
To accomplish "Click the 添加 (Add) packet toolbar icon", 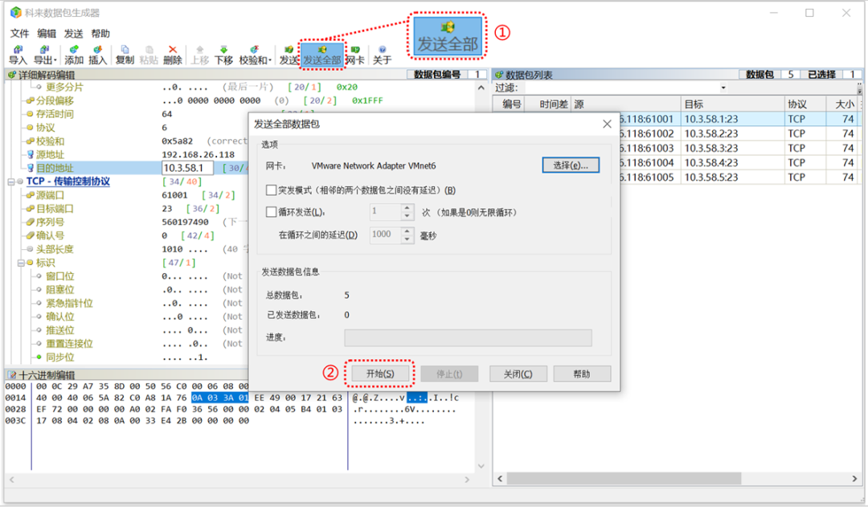I will 74,55.
